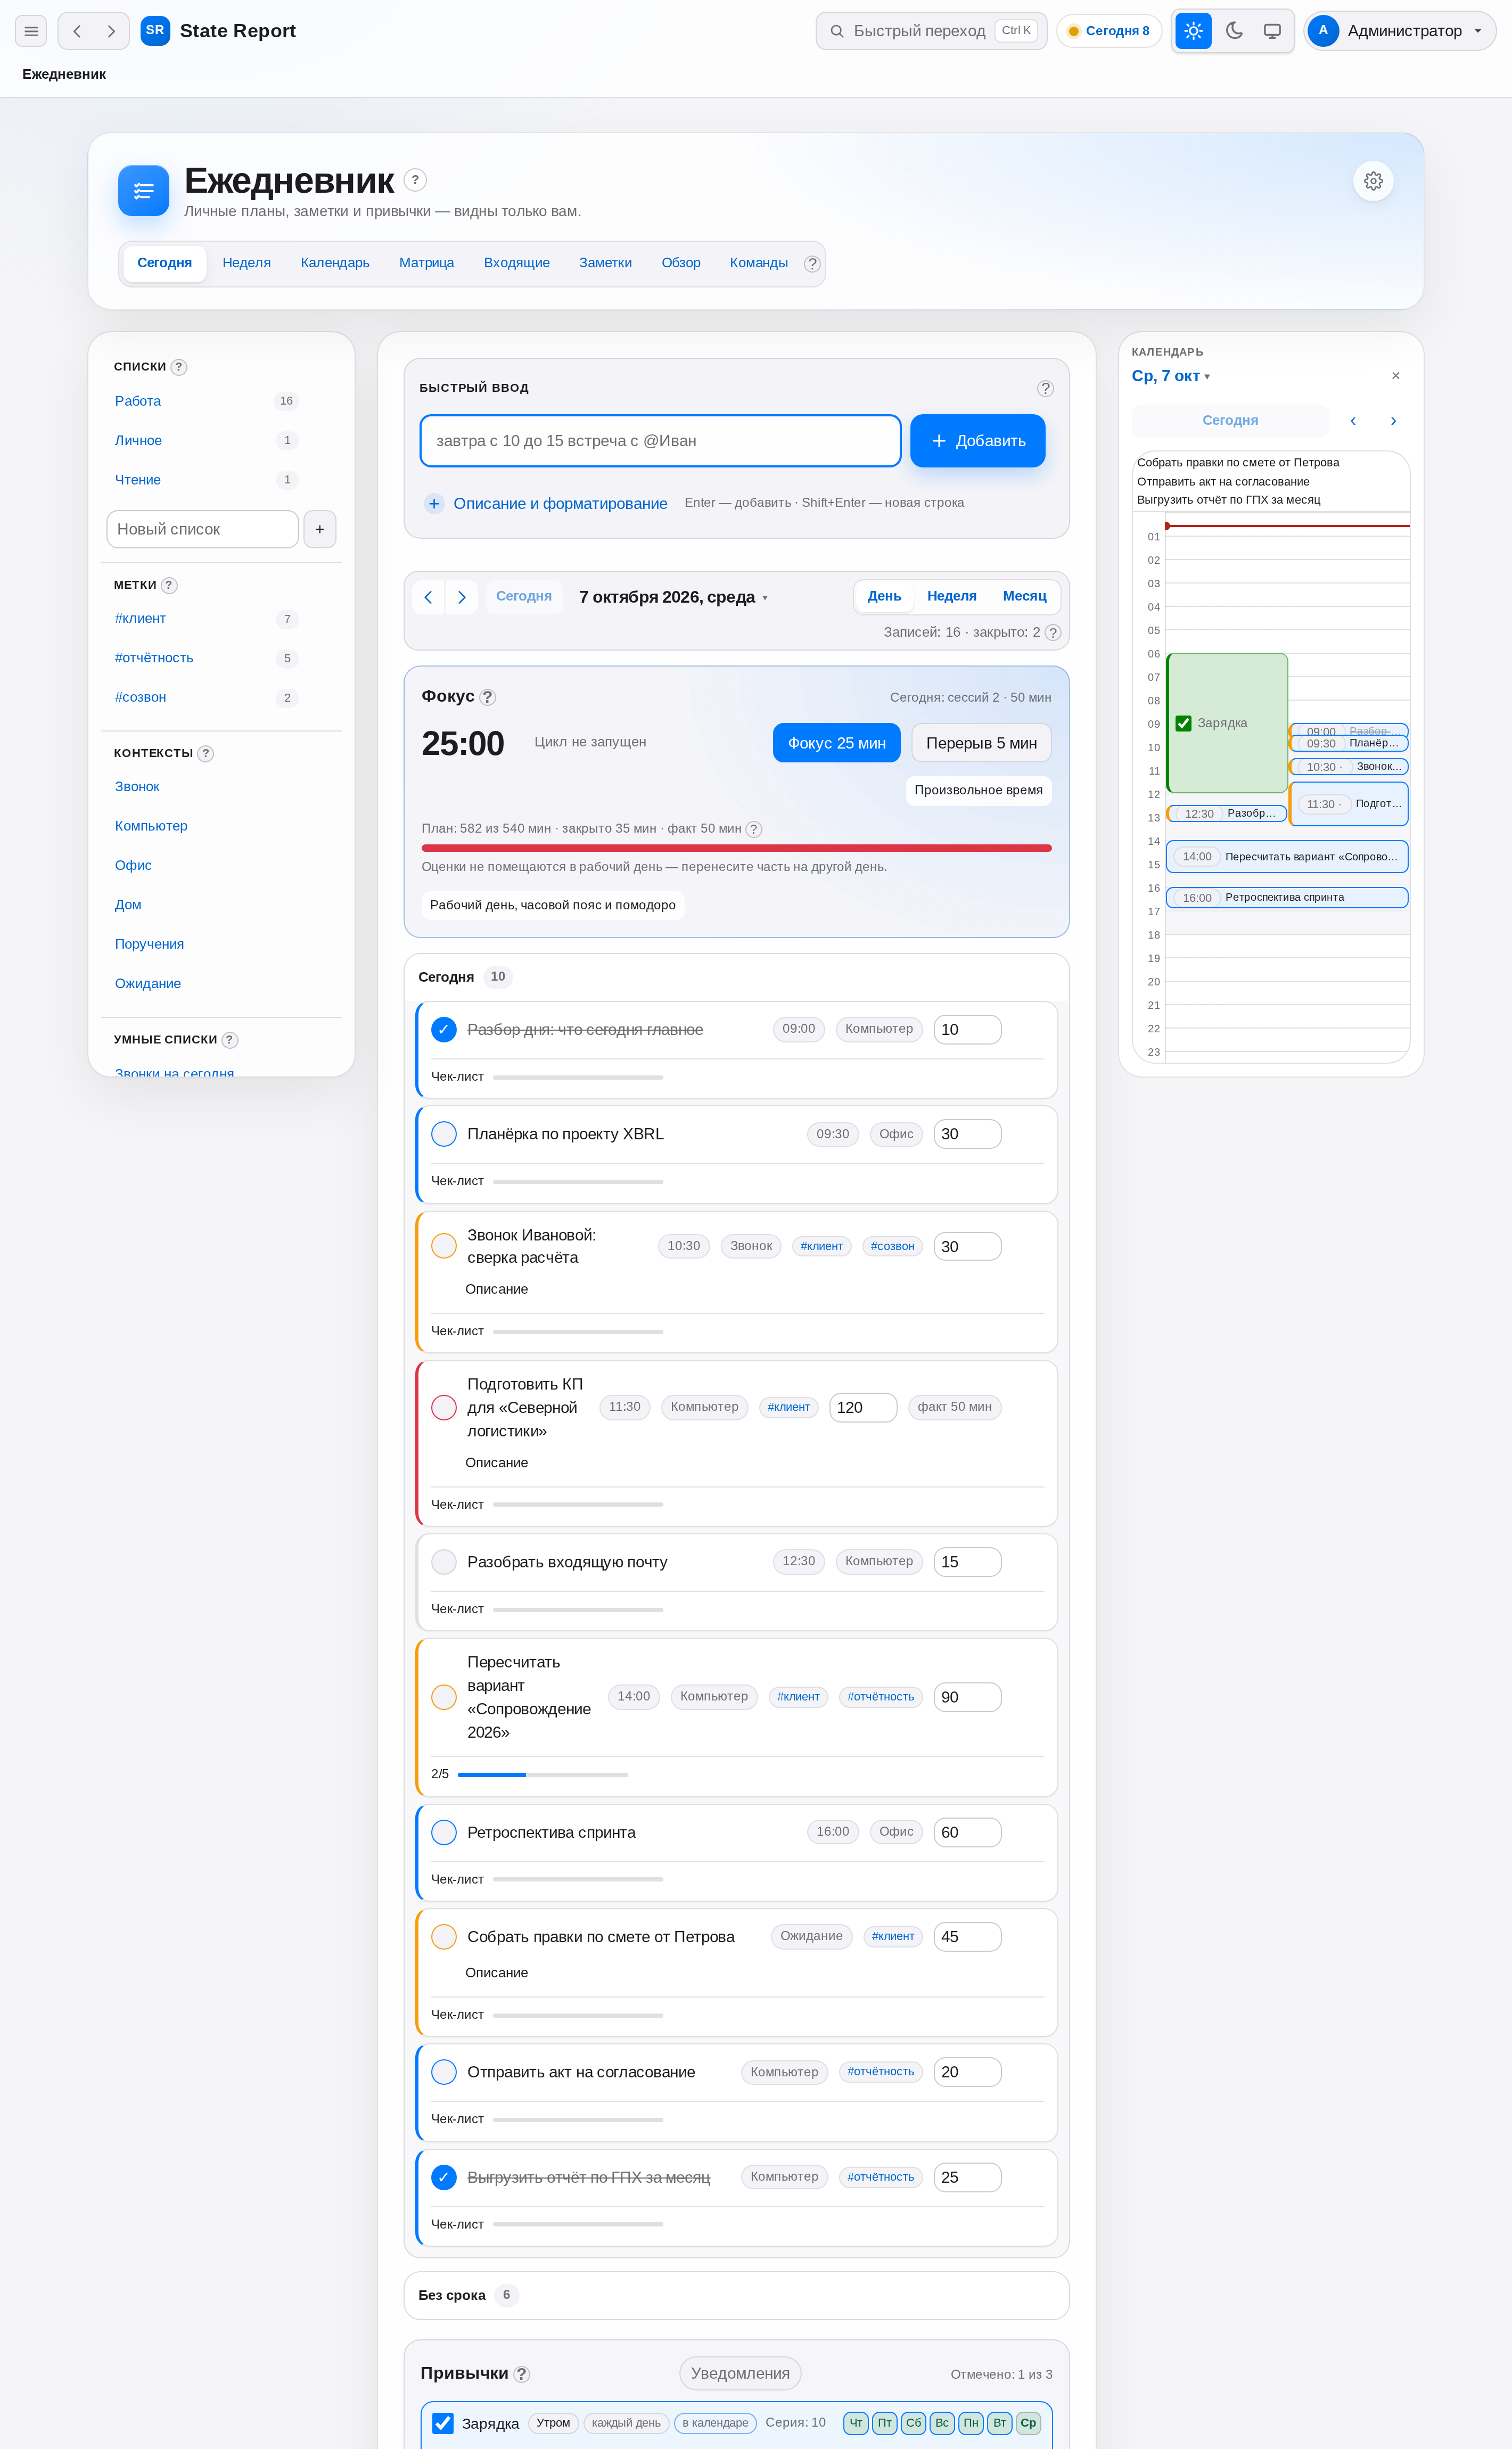Open Администратор user dropdown
Viewport: 1512px width, 2449px height.
(1399, 31)
